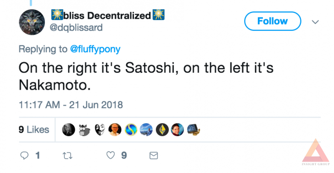View the 9 Likes list

point(34,130)
